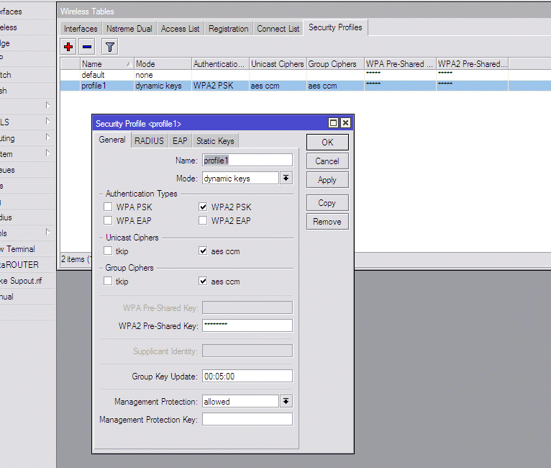The width and height of the screenshot is (551, 468).
Task: Click Management Protection box showing allowed
Action: pos(241,401)
